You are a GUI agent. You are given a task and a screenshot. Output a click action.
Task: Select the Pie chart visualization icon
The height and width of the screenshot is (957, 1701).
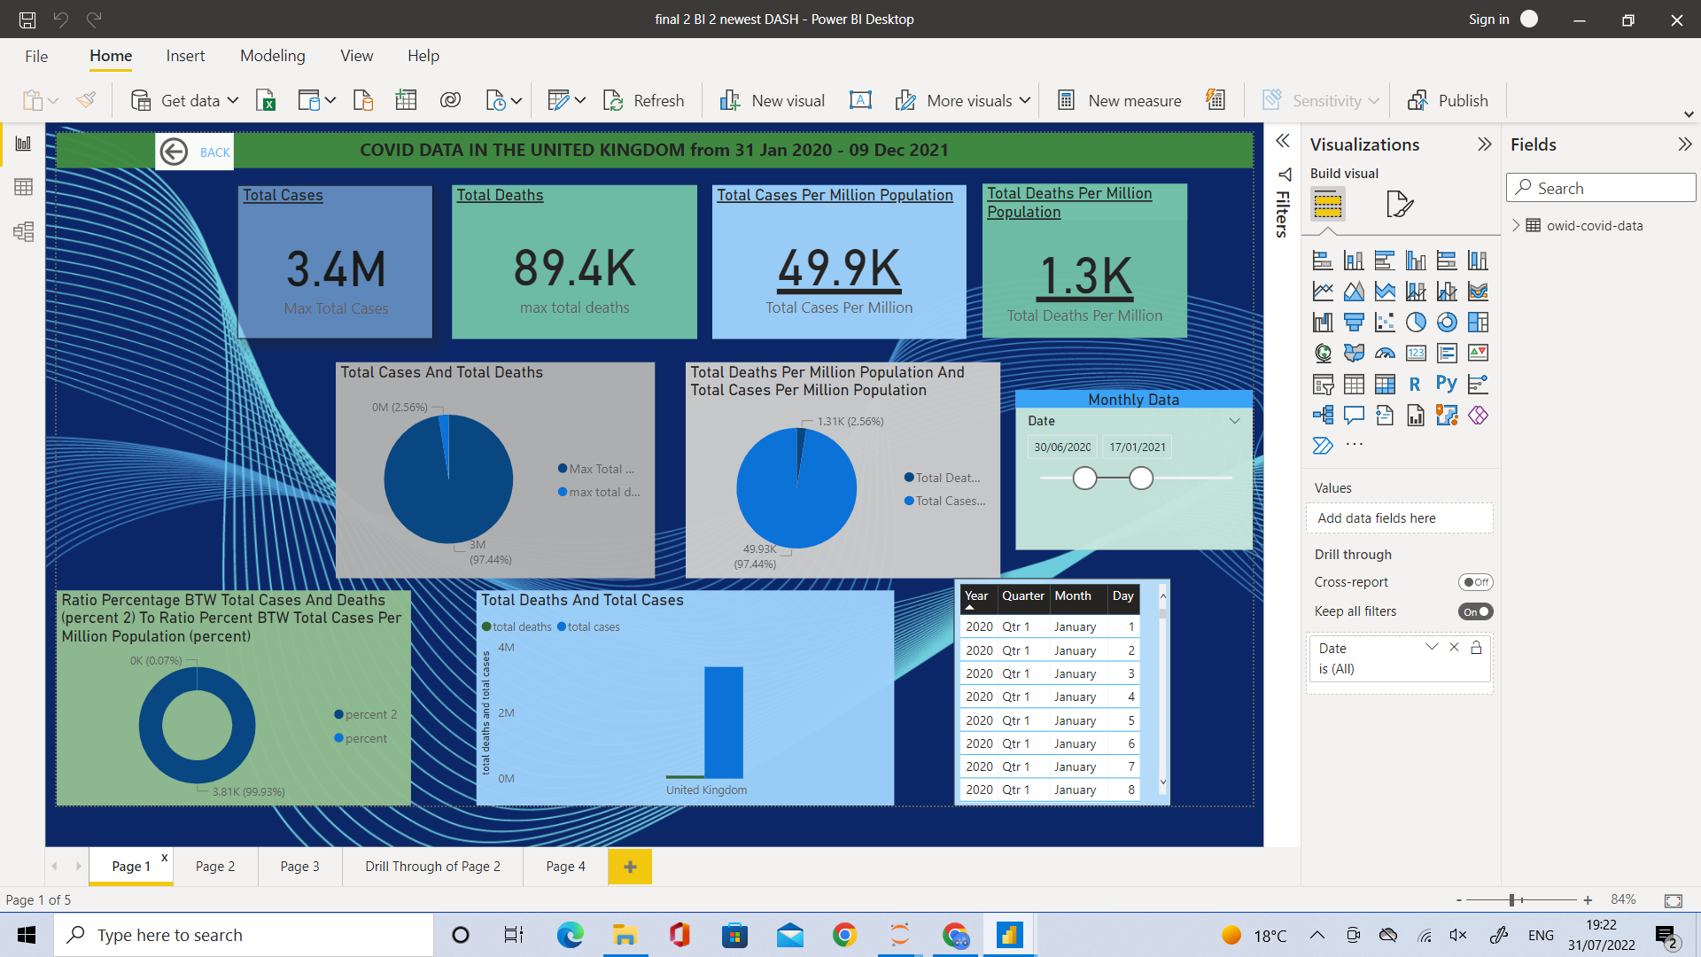click(x=1415, y=322)
